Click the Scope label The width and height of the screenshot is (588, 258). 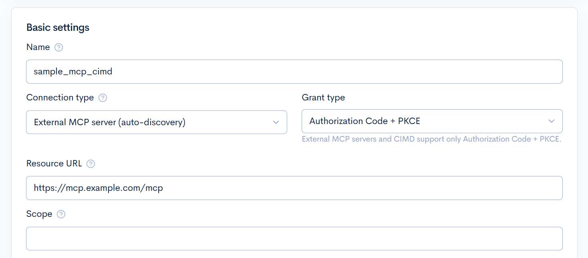[39, 214]
